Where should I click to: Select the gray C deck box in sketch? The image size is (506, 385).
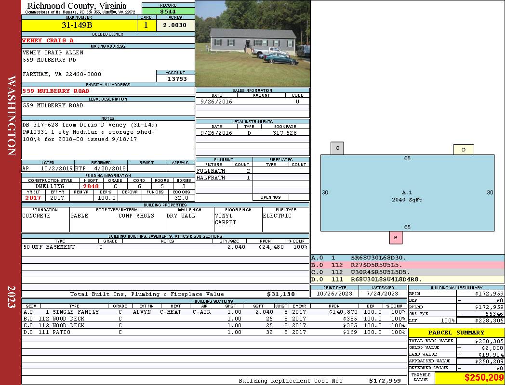point(337,148)
